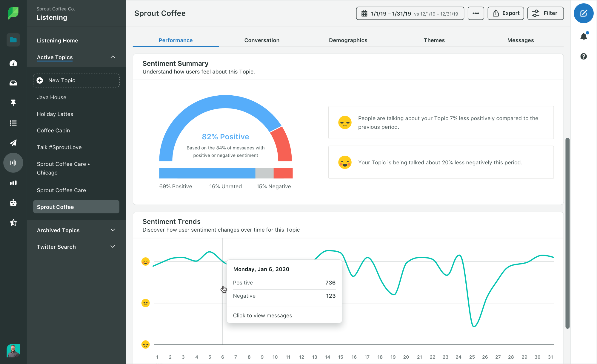597x364 pixels.
Task: Click the Listening Home navigation icon
Action: tap(13, 40)
